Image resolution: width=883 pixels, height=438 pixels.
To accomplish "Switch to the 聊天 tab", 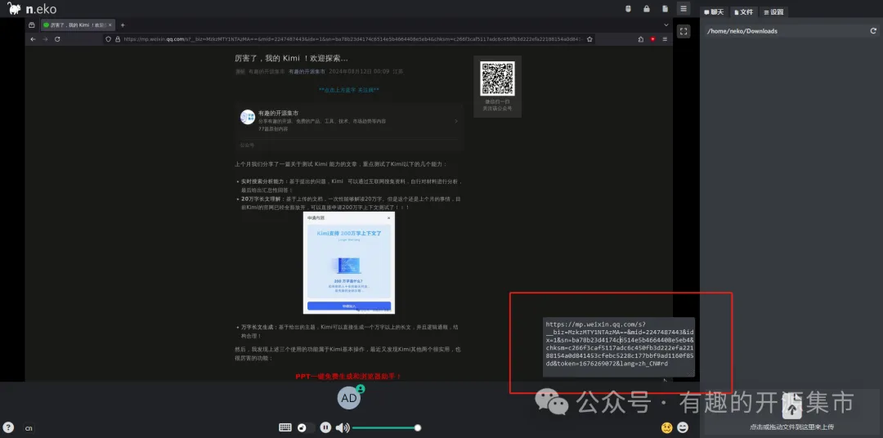I will (714, 11).
